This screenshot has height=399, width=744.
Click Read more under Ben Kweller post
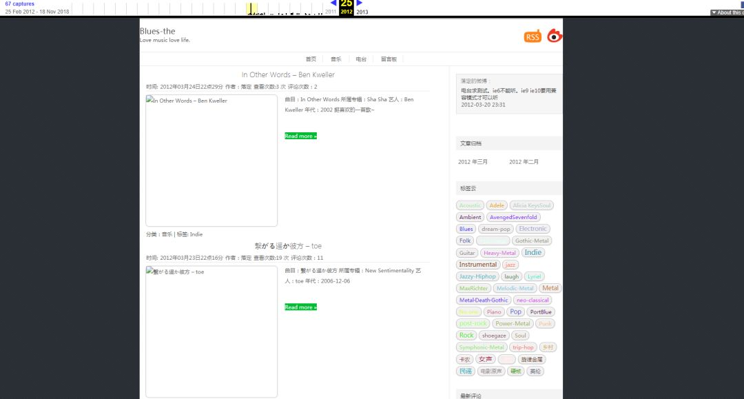coord(300,136)
